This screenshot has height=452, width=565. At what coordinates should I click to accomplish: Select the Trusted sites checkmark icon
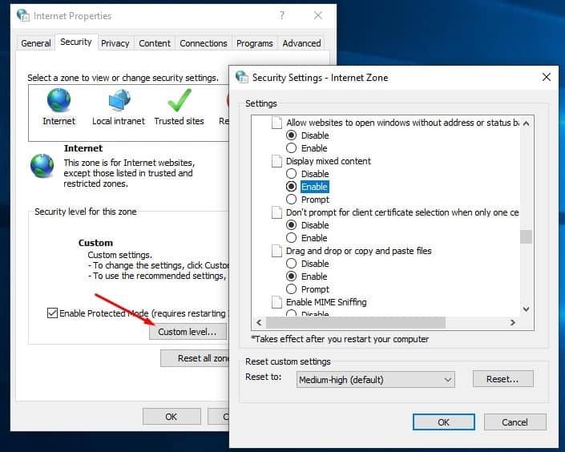180,100
